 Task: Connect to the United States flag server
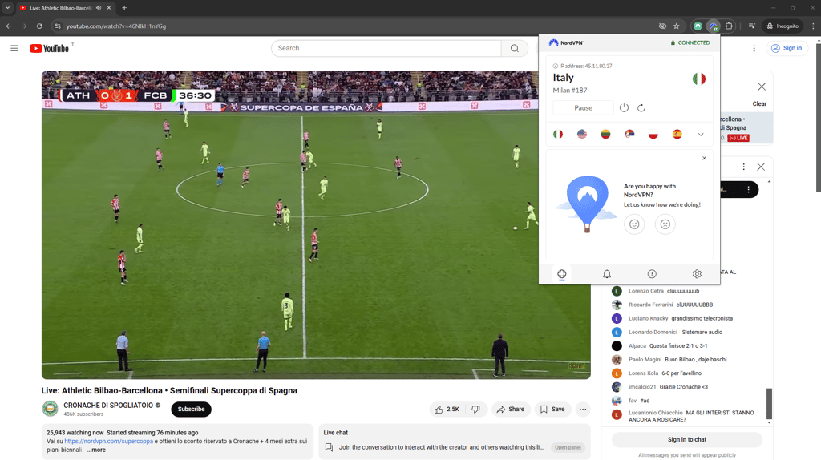point(582,134)
